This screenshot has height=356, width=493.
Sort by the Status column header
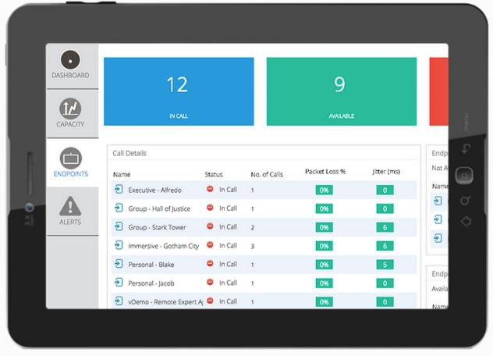point(214,174)
